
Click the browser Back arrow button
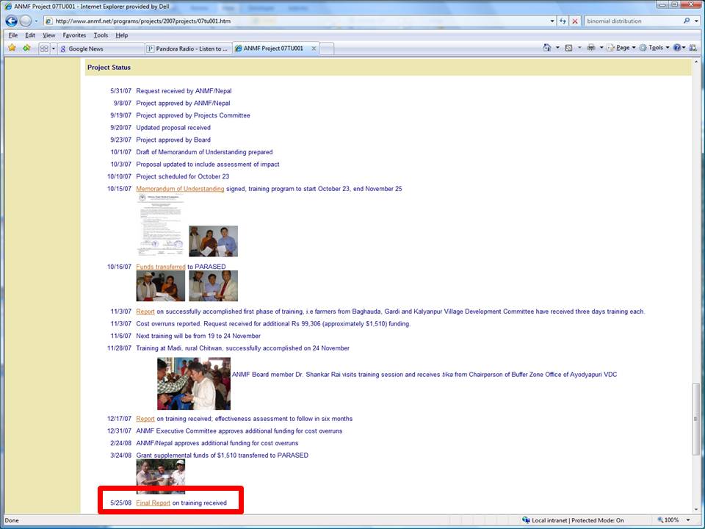pos(11,21)
